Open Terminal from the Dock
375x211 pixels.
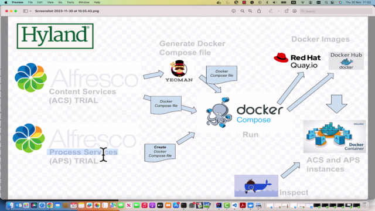click(183, 205)
